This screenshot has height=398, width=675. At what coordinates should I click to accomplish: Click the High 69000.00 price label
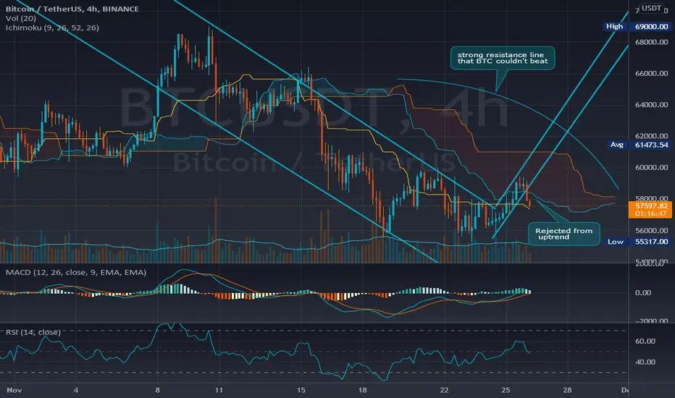pos(637,27)
